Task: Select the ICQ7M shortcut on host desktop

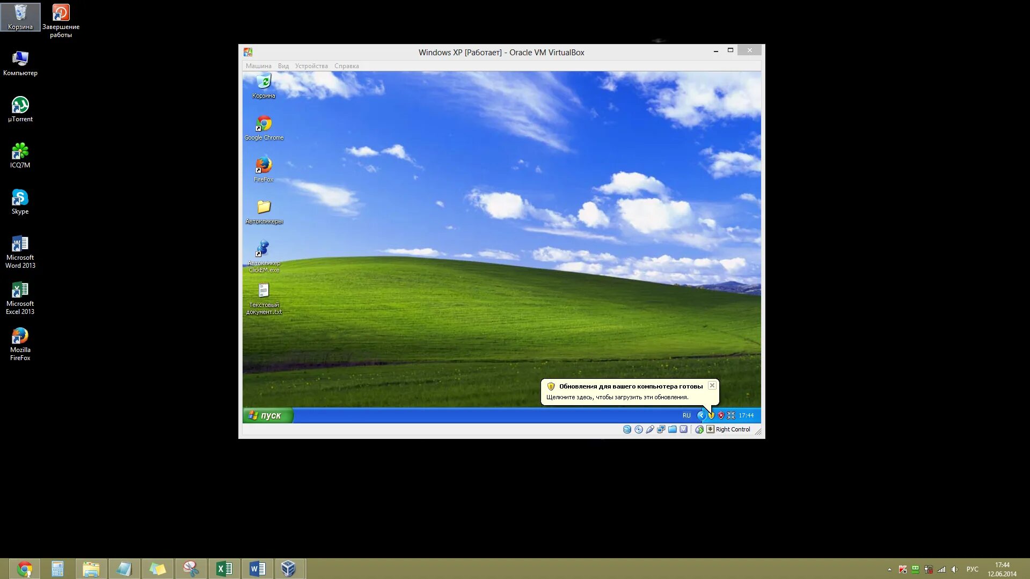Action: (20, 155)
